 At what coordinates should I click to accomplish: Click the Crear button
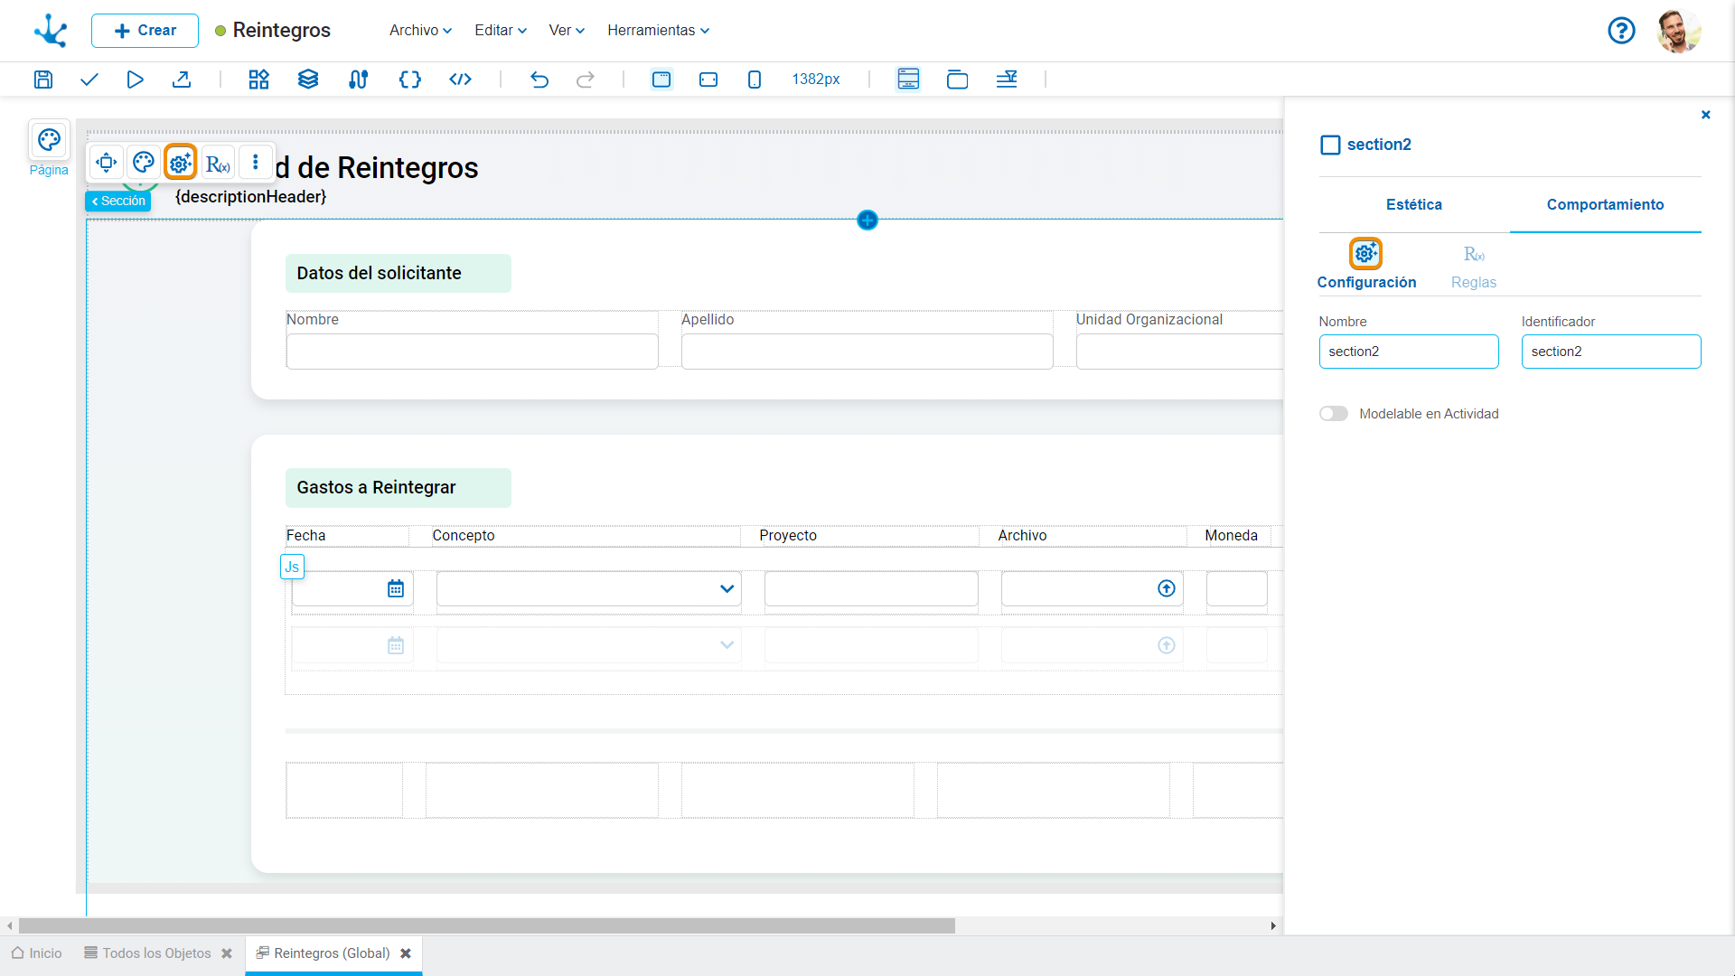click(145, 31)
